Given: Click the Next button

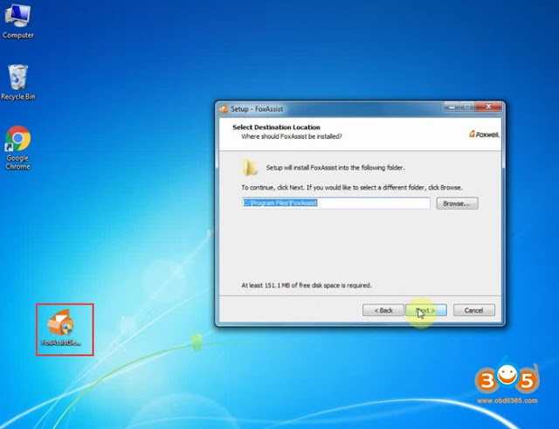Looking at the screenshot, I should click(426, 310).
